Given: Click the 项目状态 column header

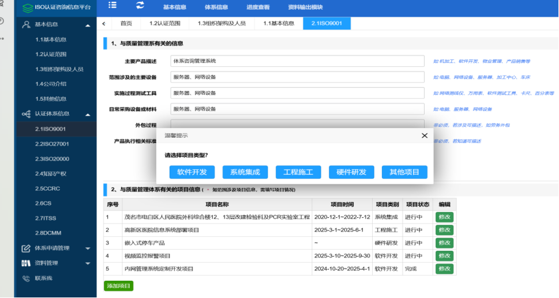Looking at the screenshot, I should pyautogui.click(x=418, y=205).
